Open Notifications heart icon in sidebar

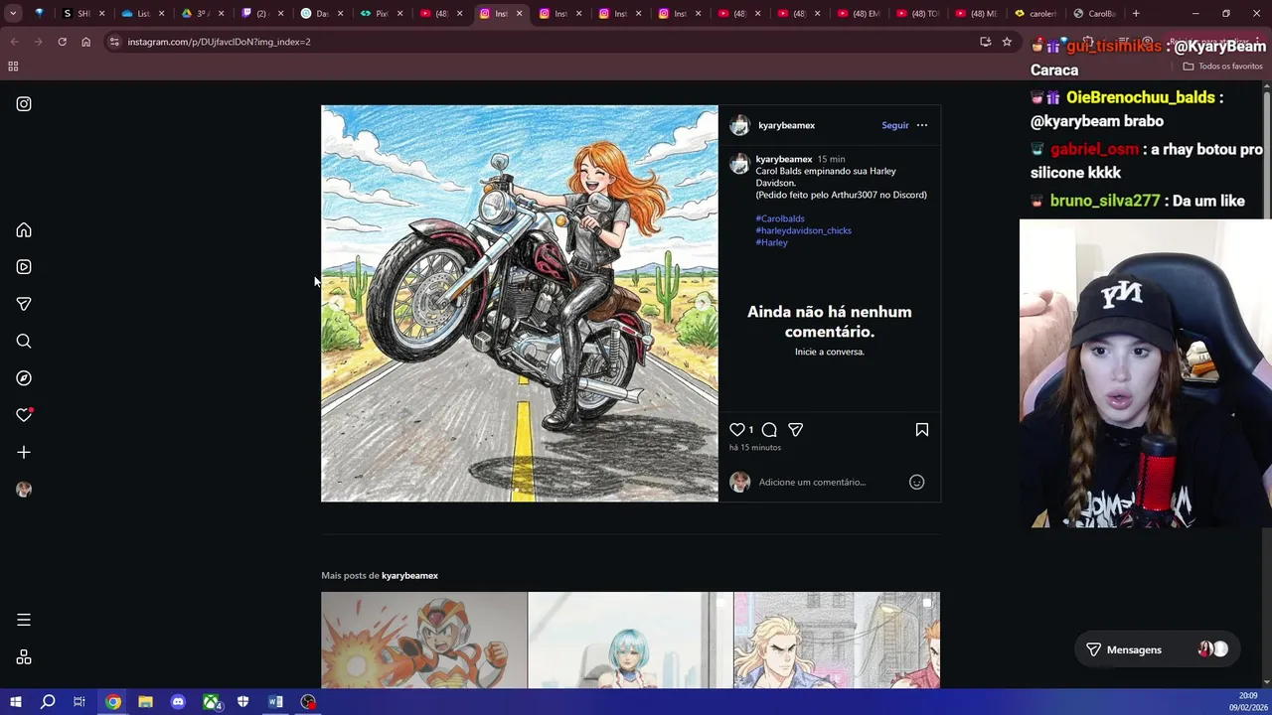pyautogui.click(x=24, y=415)
